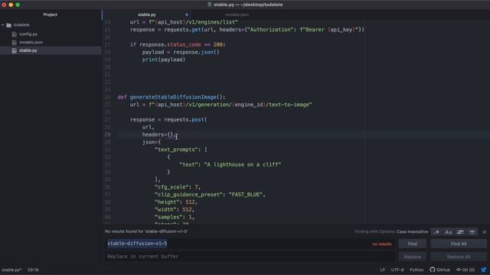Click the yellow minimize window button
Screen dimensions: 490x275
pyautogui.click(x=11, y=5)
